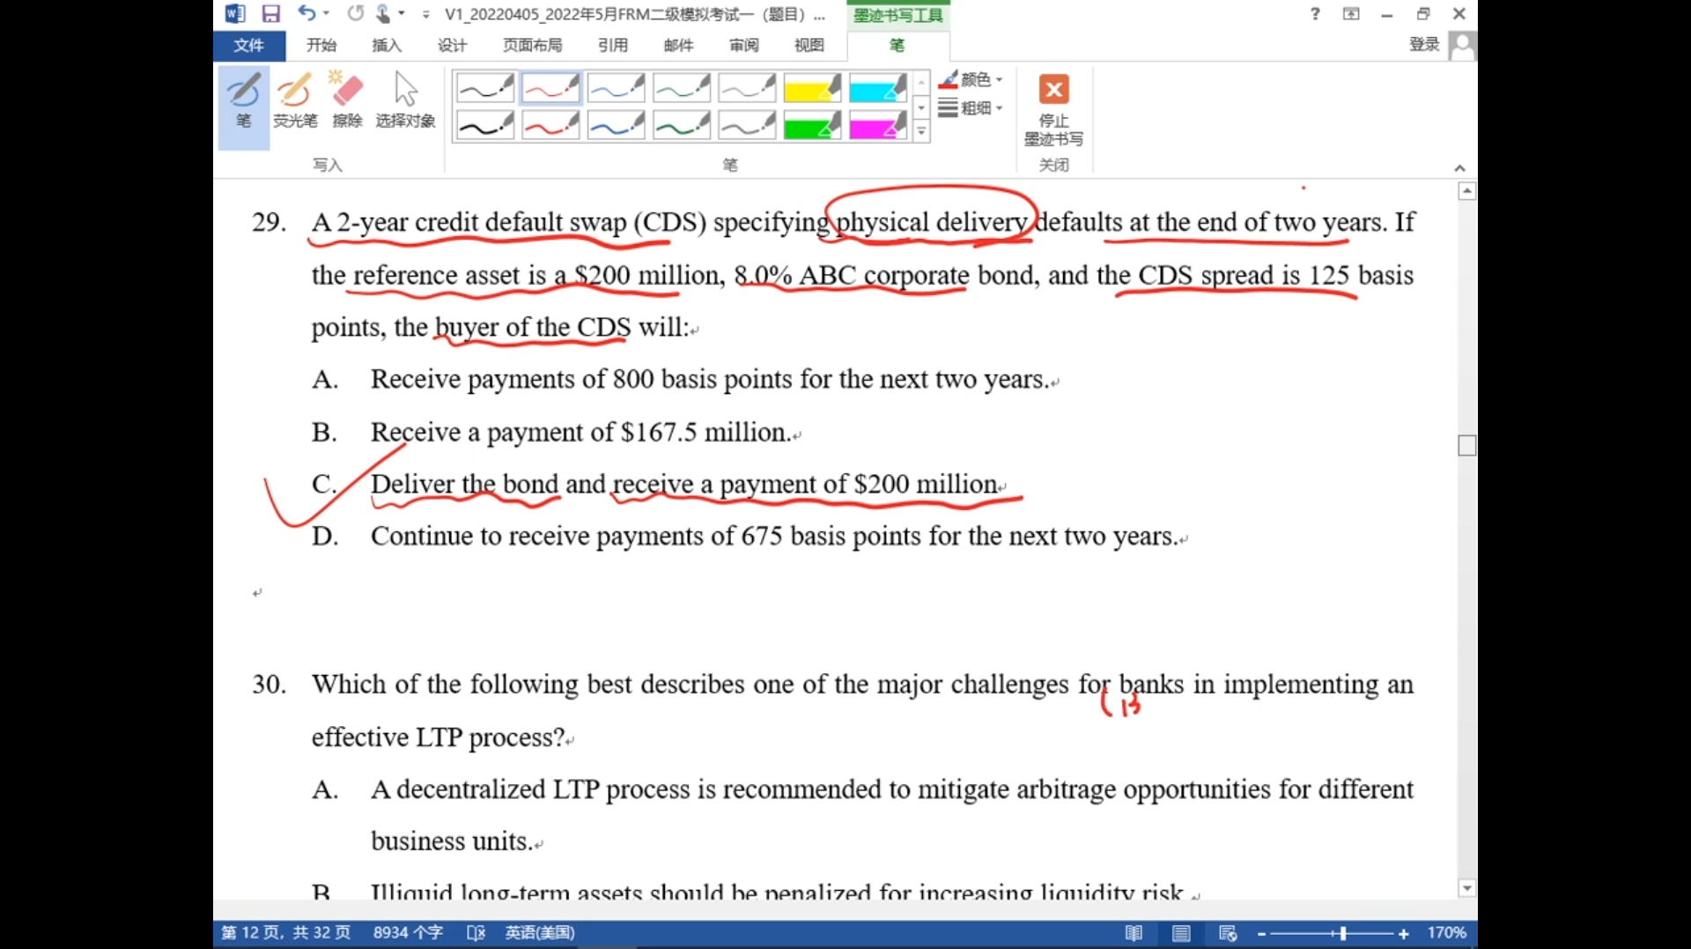Click the Undo arrow icon

[x=306, y=14]
